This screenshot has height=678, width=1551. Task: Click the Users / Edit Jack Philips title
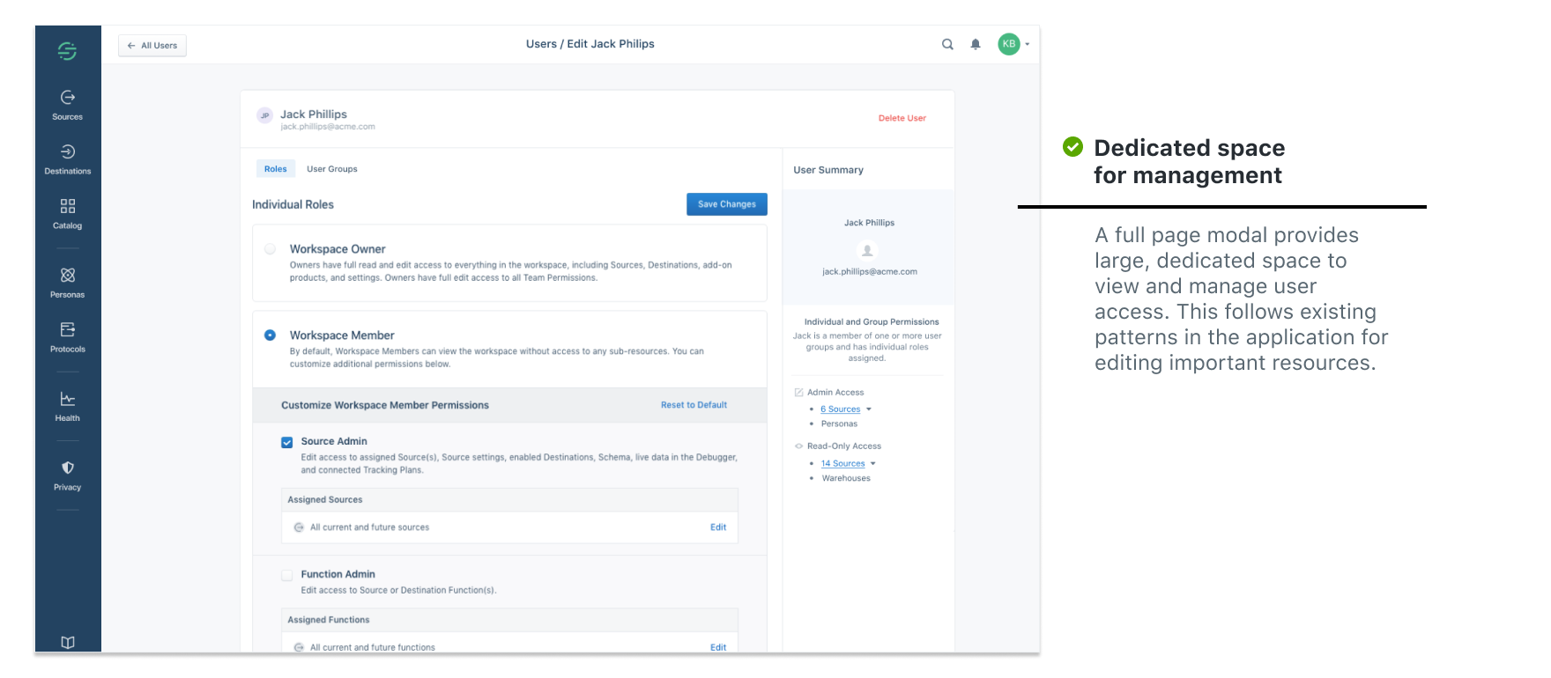click(x=590, y=44)
